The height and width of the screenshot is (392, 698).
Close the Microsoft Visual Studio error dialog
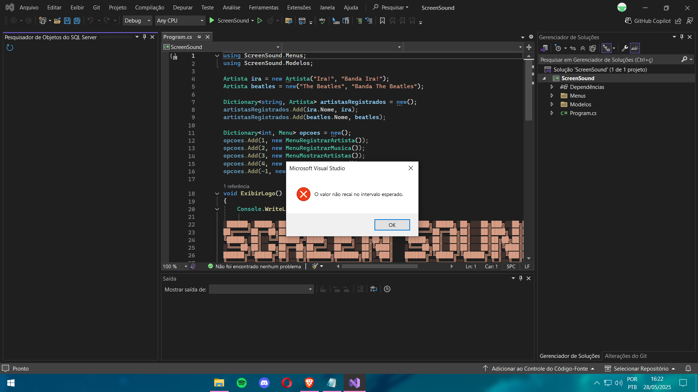(411, 168)
